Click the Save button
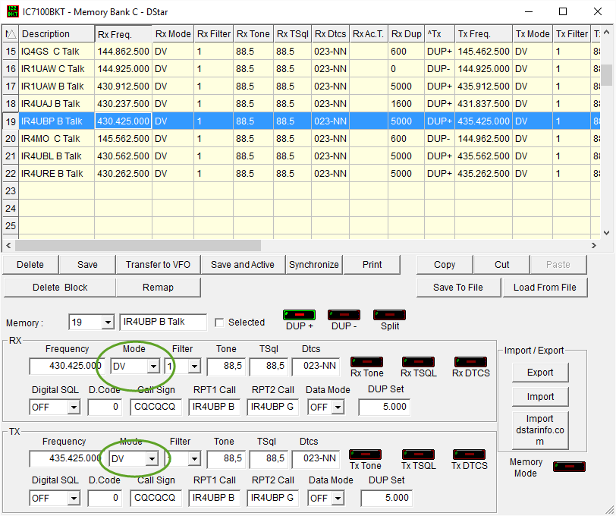Image resolution: width=616 pixels, height=516 pixels. pos(87,265)
